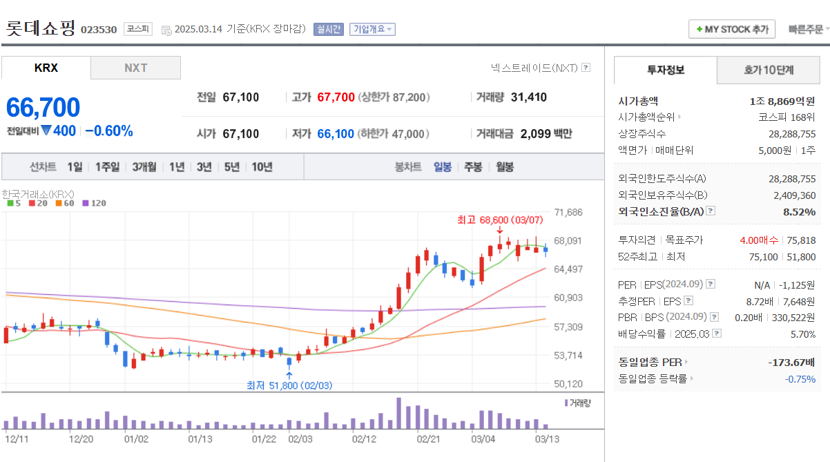Click the 20-day moving average legend square
This screenshot has height=462, width=830.
(32, 203)
